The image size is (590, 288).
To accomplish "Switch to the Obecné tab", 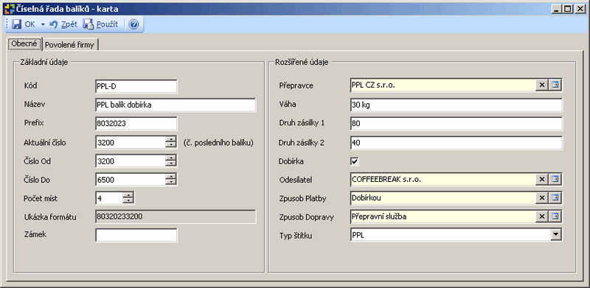I will (x=24, y=44).
